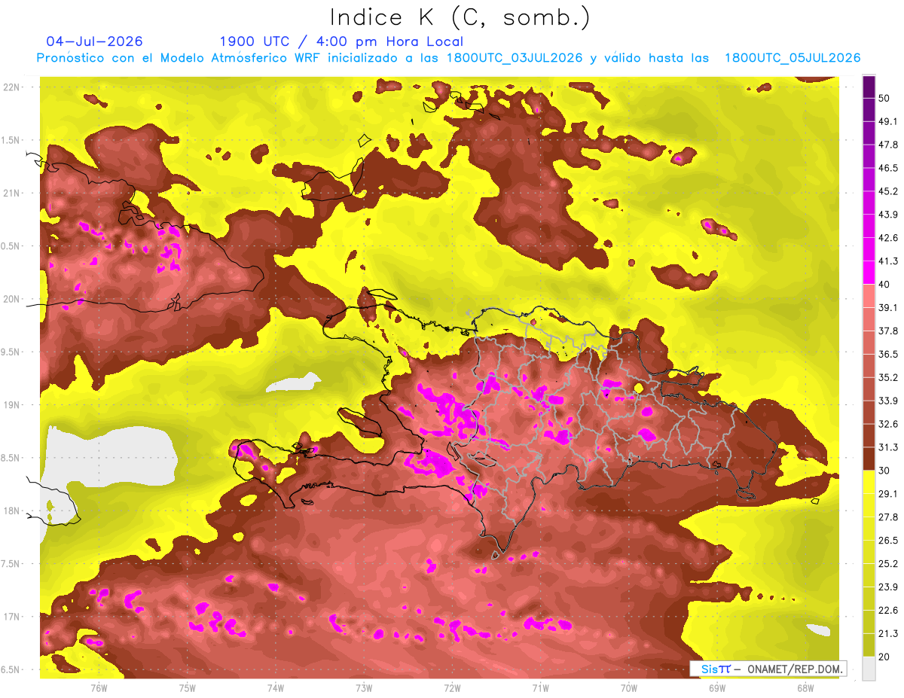Click the "8.5N" latitude tick label
Viewport: 904px width, 698px height.
(x=11, y=459)
